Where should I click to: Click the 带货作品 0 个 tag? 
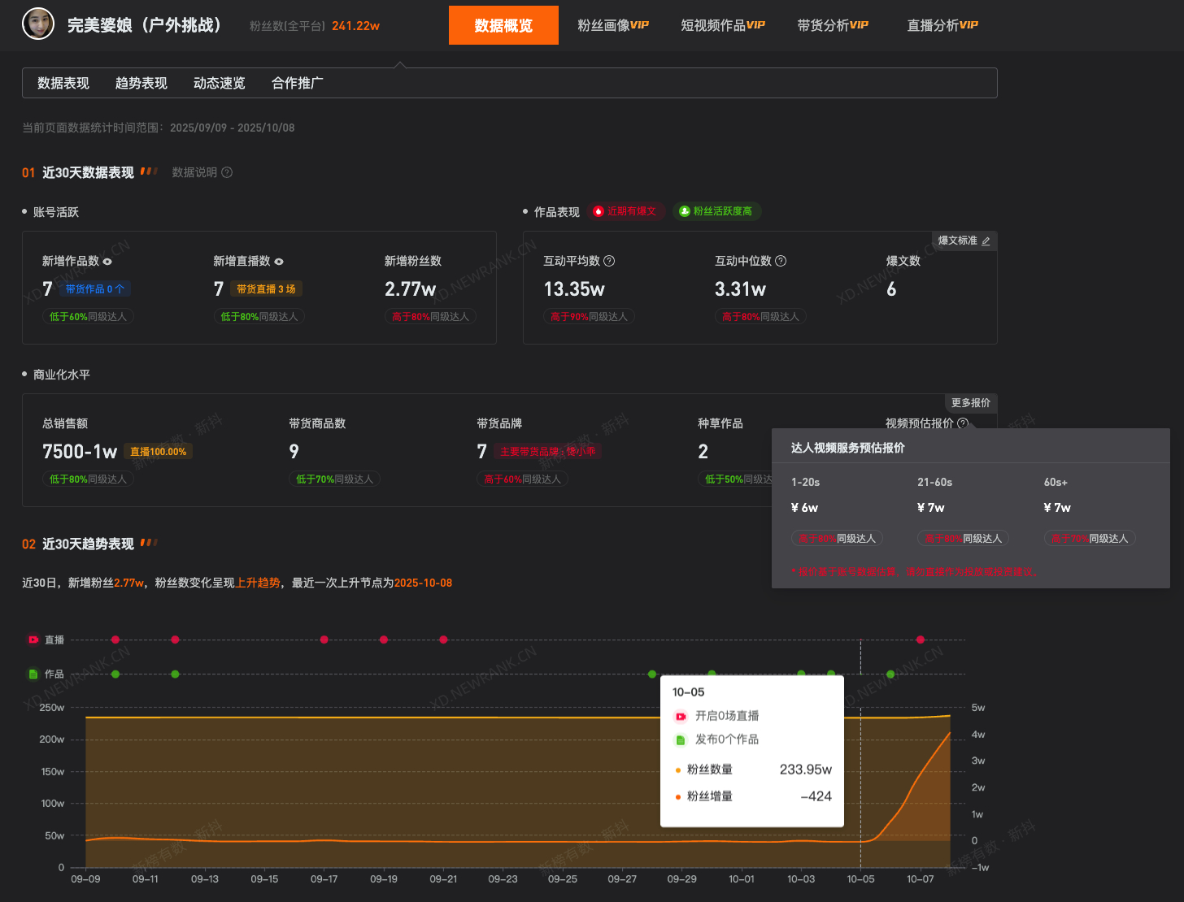(95, 289)
